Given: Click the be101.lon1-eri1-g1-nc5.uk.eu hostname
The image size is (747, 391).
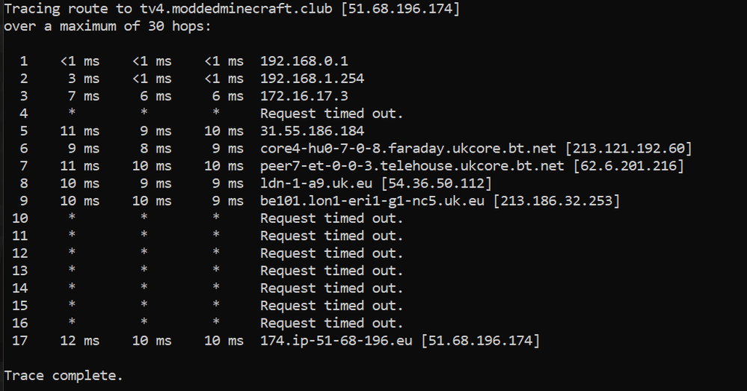Looking at the screenshot, I should pos(372,201).
